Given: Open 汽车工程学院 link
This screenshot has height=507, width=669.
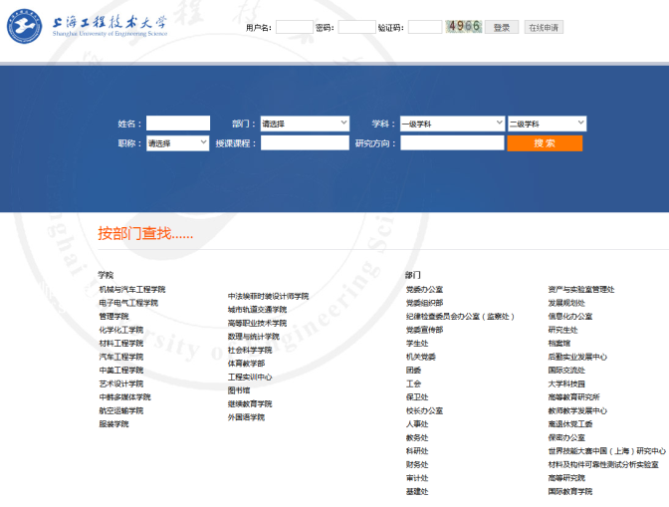Looking at the screenshot, I should 121,357.
